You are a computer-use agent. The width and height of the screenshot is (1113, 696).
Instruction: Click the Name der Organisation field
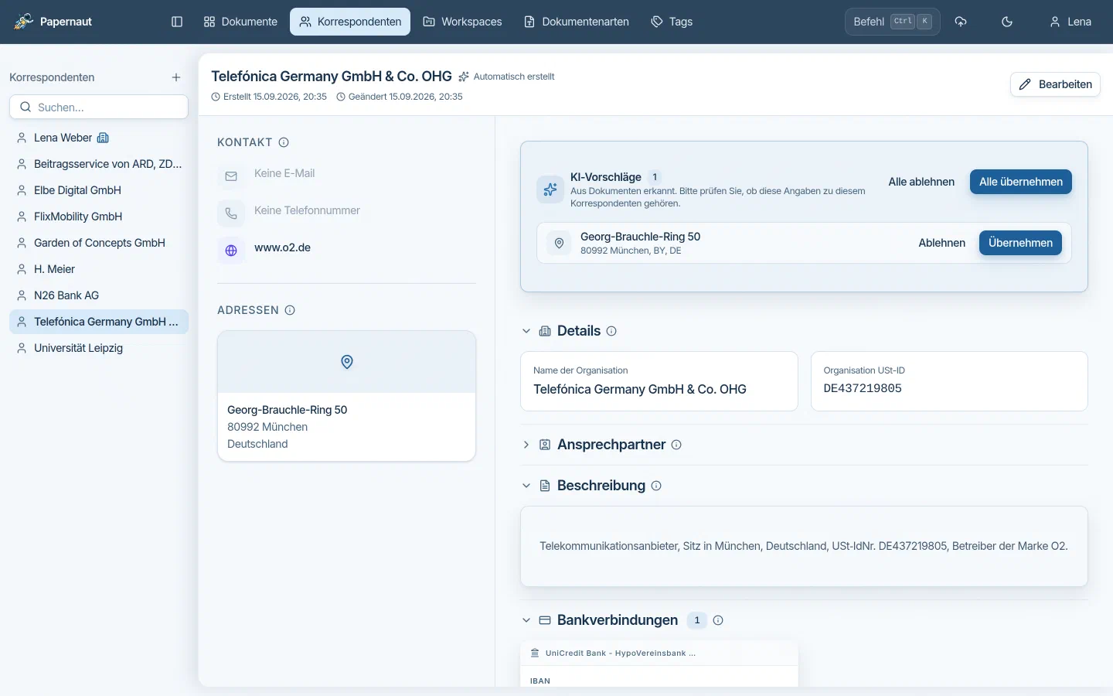coord(659,381)
